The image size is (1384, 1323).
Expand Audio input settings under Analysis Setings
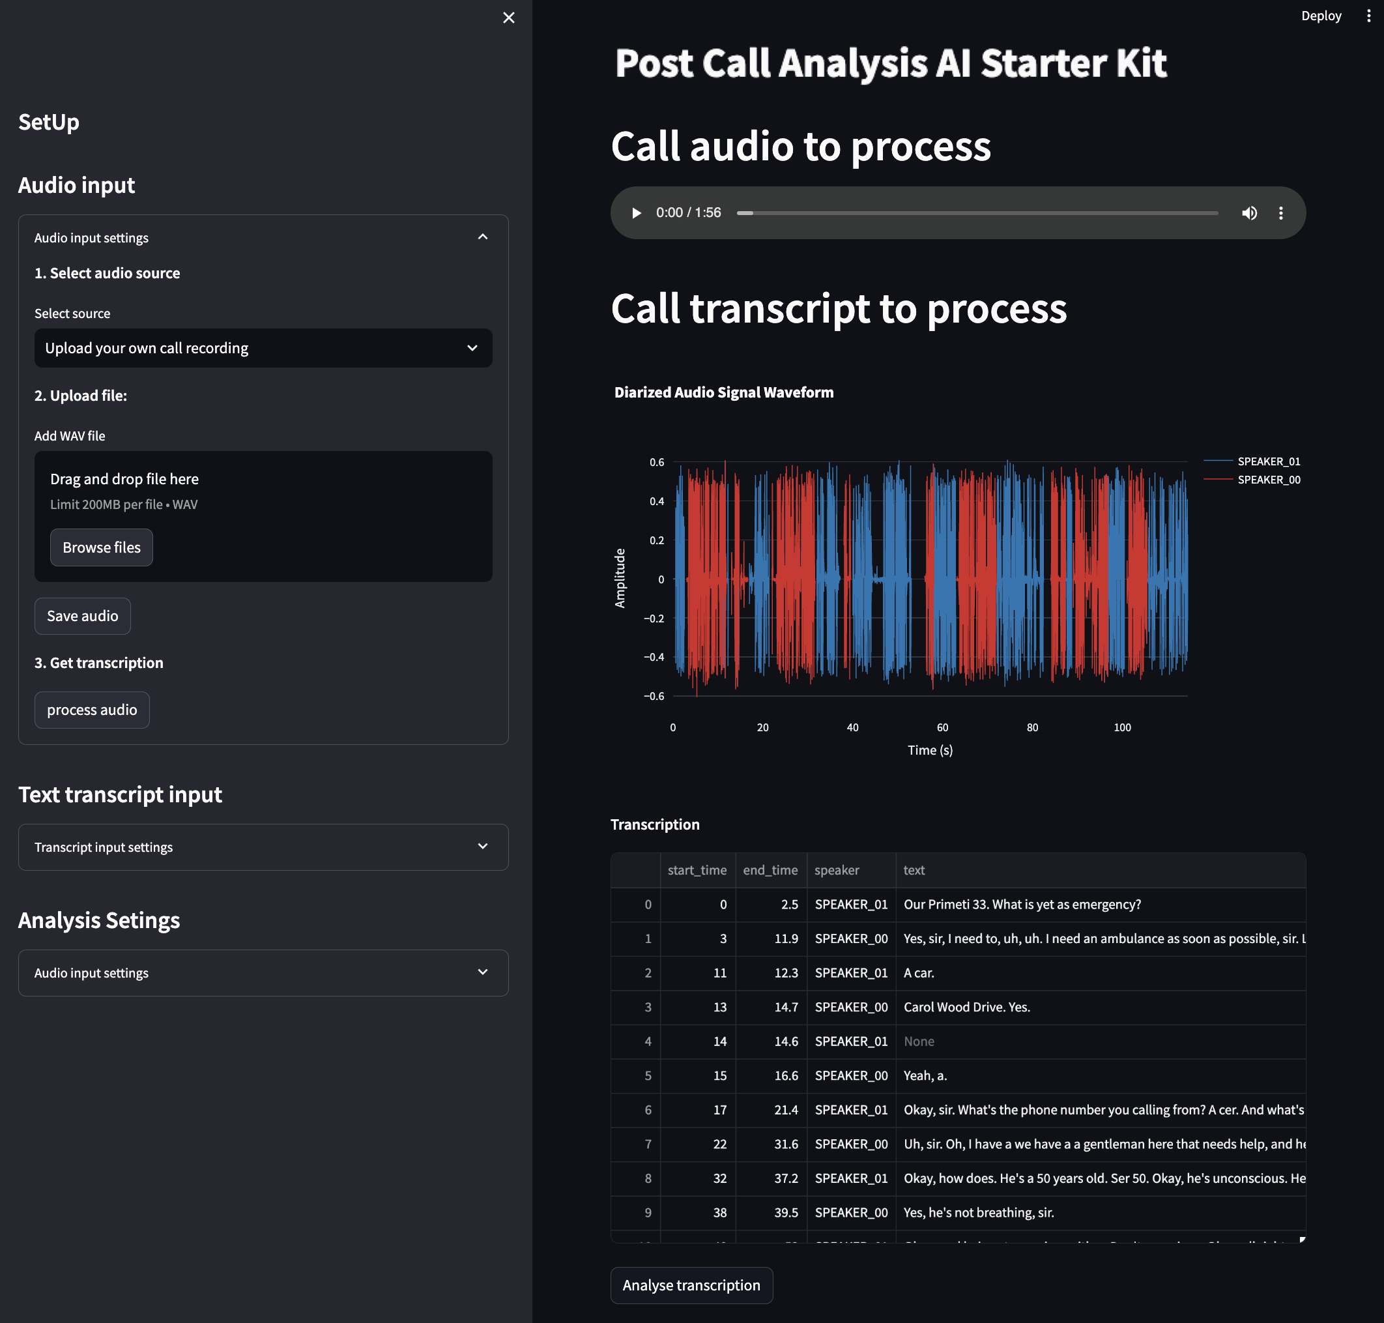263,972
